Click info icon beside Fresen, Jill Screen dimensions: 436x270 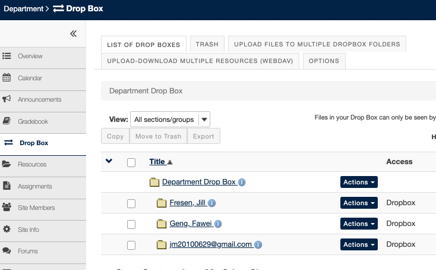(x=212, y=203)
